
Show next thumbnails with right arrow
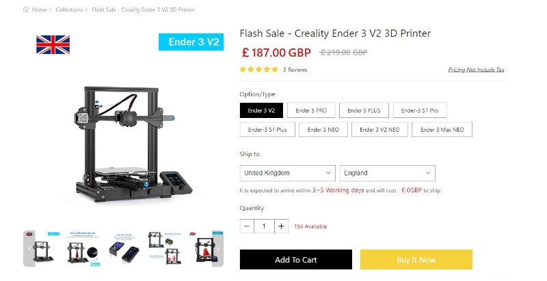click(217, 248)
